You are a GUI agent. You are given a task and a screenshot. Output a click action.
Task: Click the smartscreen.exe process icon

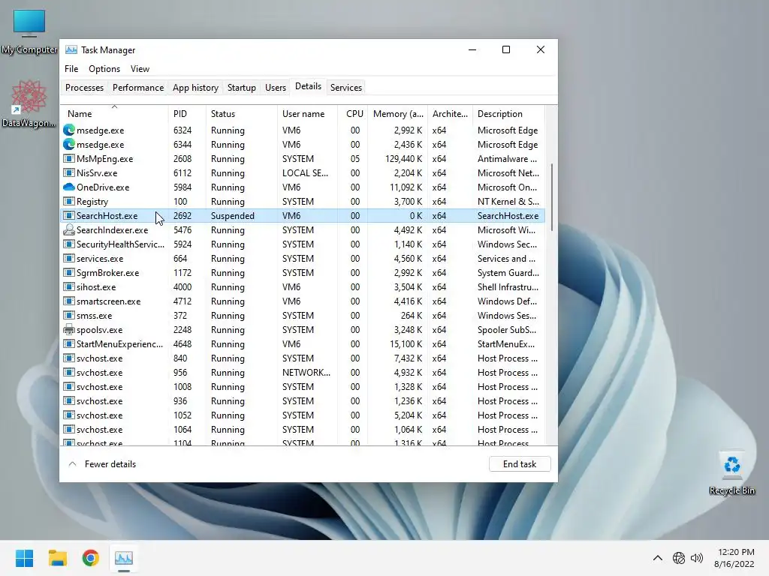tap(69, 301)
